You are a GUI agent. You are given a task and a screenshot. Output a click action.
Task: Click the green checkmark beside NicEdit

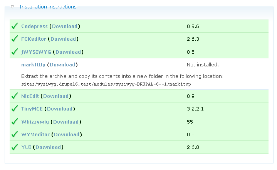15,96
